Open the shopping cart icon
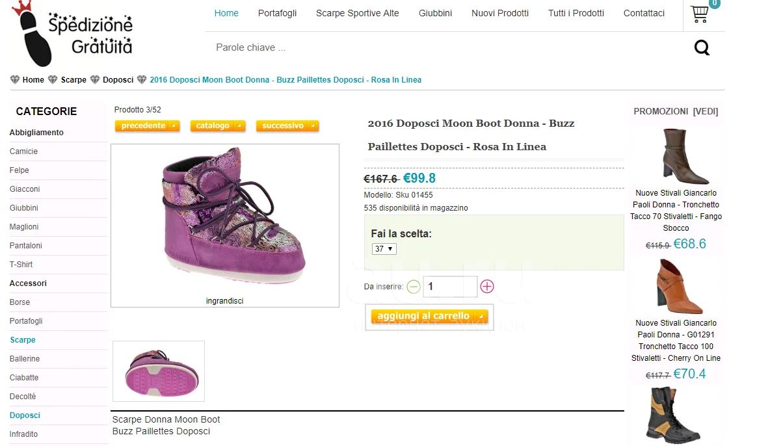768x446 pixels. 700,14
